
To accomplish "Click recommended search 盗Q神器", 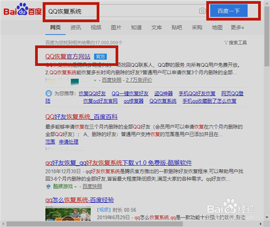I will (x=164, y=94).
